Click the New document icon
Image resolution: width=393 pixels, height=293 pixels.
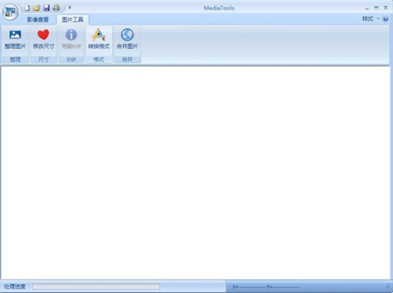pyautogui.click(x=27, y=8)
